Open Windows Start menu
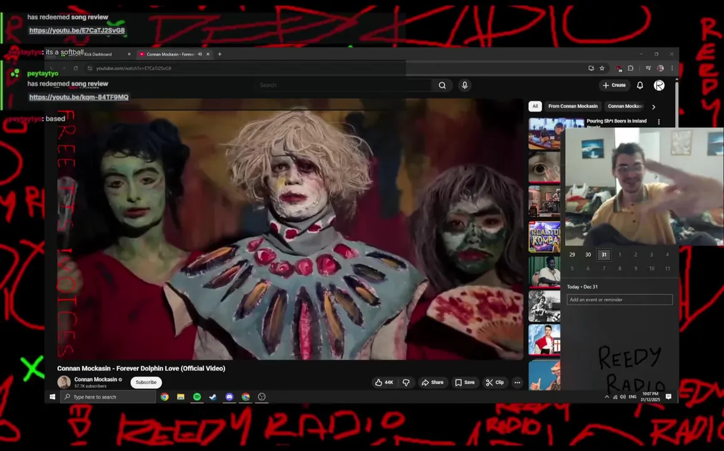The image size is (724, 451). click(x=53, y=397)
